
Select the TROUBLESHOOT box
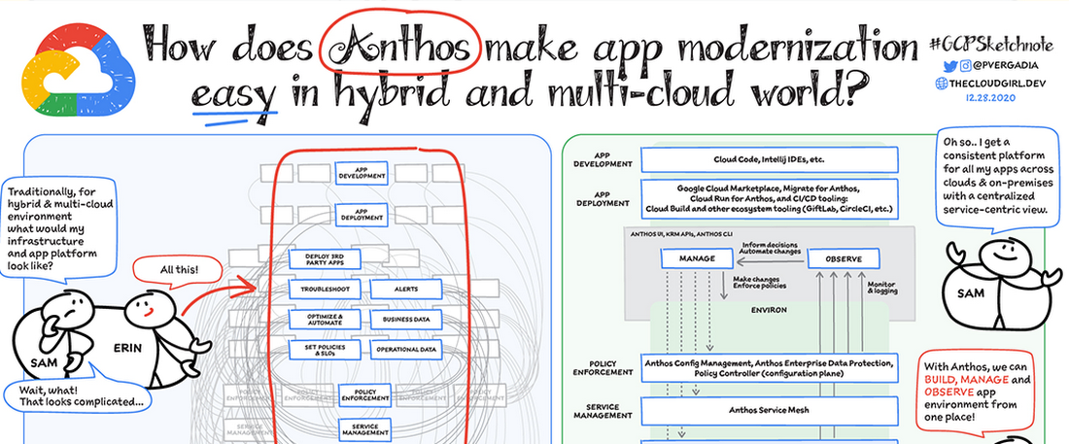[325, 290]
